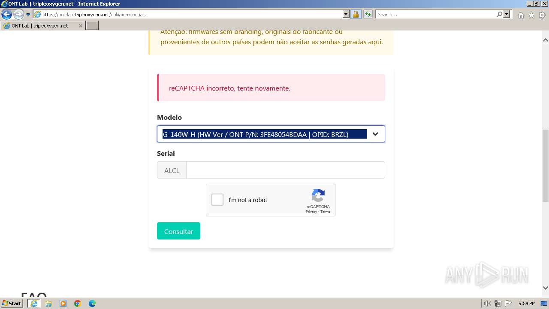Viewport: 549px width, 309px height.
Task: Open the recent pages dropdown arrow
Action: tap(28, 15)
